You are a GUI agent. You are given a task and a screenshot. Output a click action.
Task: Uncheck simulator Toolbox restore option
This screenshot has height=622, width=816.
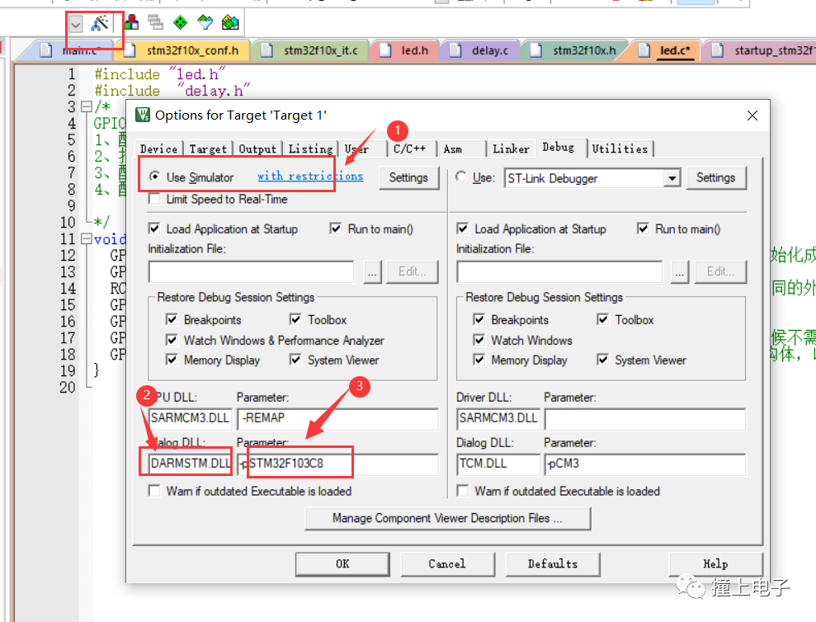click(x=295, y=319)
